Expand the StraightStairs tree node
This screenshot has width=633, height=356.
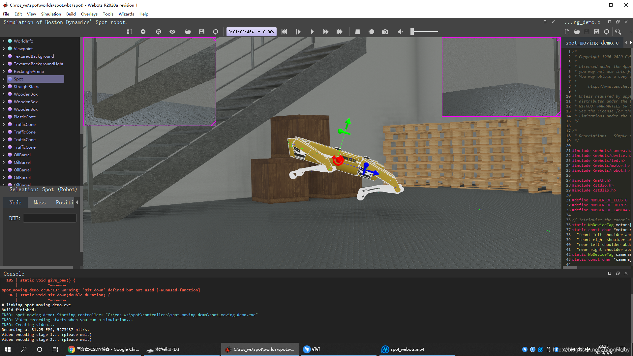pyautogui.click(x=4, y=87)
